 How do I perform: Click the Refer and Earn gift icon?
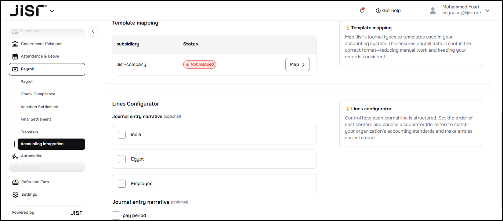15,182
